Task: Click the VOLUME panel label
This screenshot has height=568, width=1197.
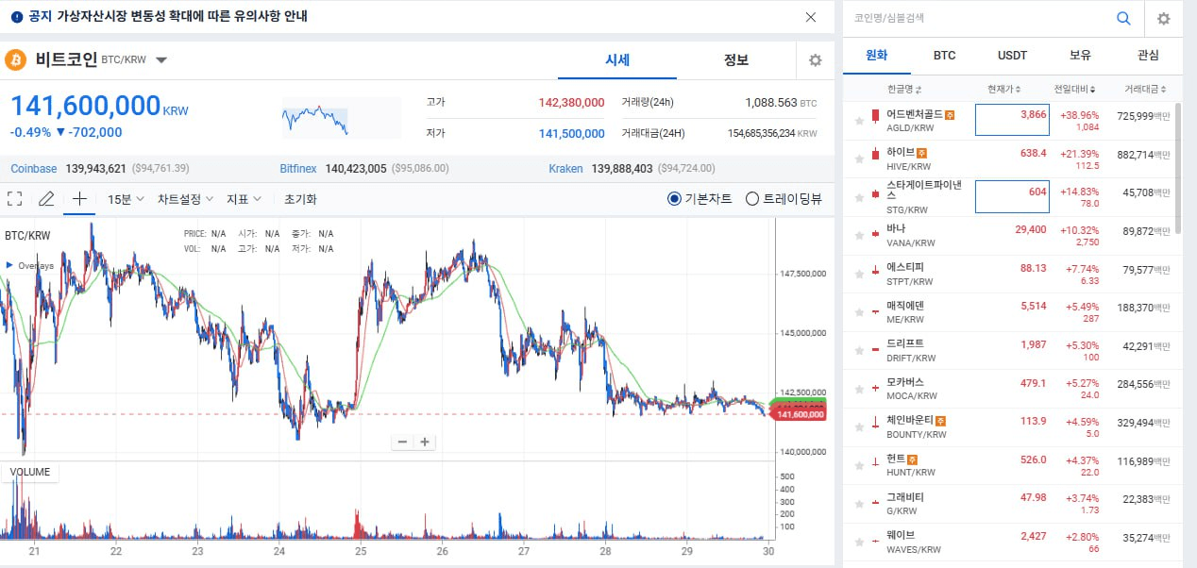Action: pos(31,472)
